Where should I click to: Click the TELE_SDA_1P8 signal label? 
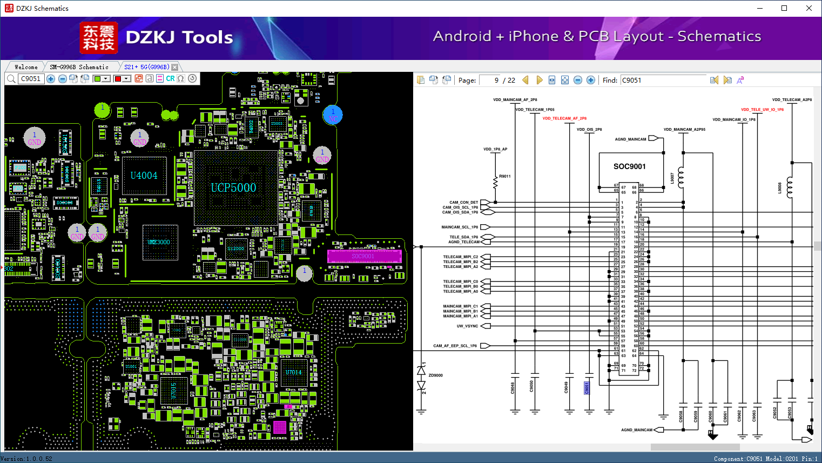click(464, 237)
